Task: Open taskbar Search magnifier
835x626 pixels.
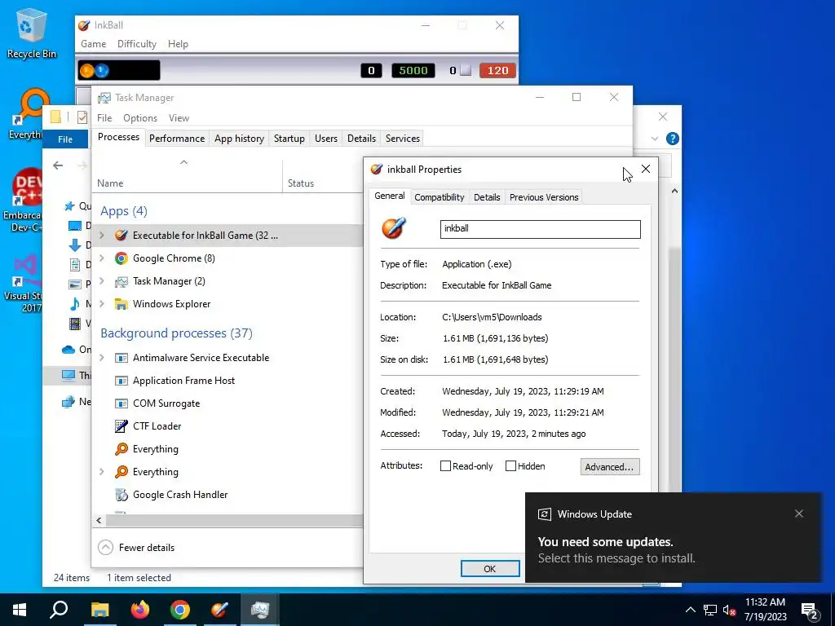Action: [59, 610]
